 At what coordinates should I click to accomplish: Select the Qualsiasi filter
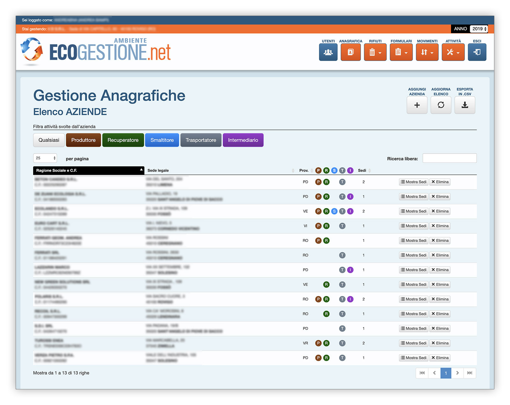[49, 140]
